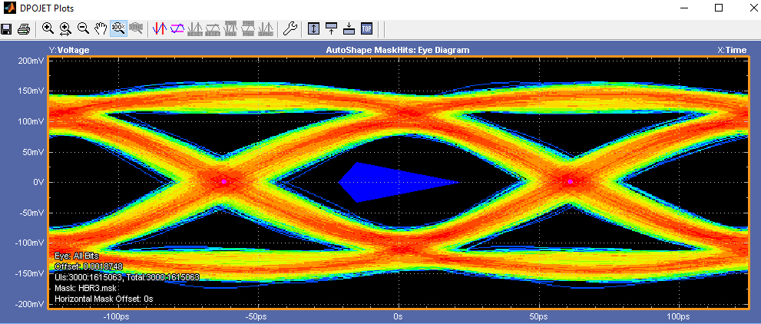This screenshot has width=761, height=324.
Task: Click the Save plot floppy disk icon
Action: pyautogui.click(x=7, y=29)
